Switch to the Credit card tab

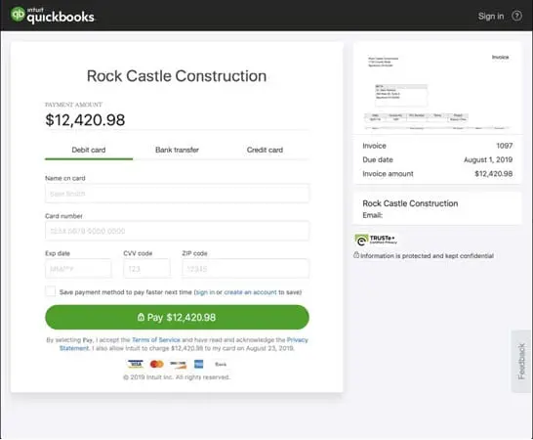point(265,151)
